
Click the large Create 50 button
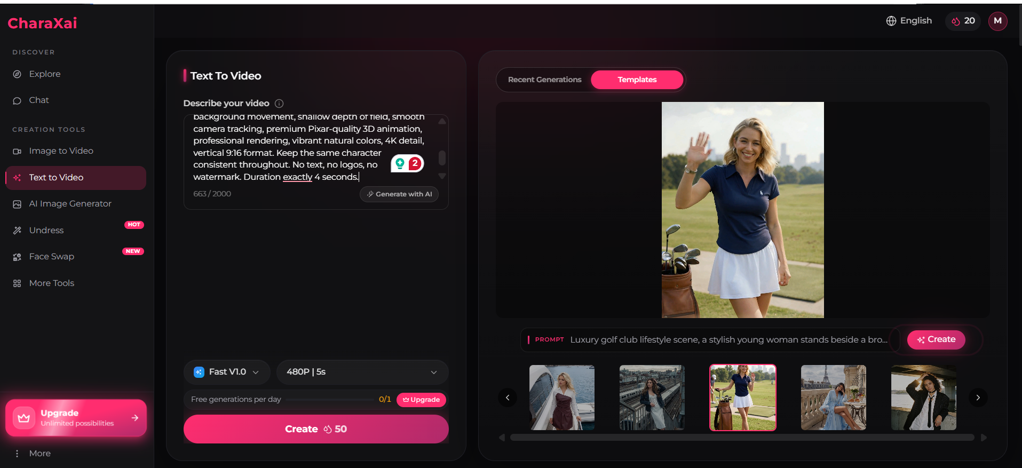[316, 429]
